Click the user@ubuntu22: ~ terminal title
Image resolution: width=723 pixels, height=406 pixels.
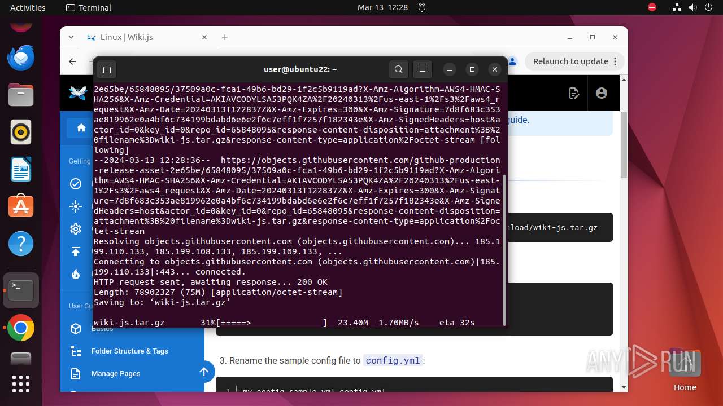[300, 69]
